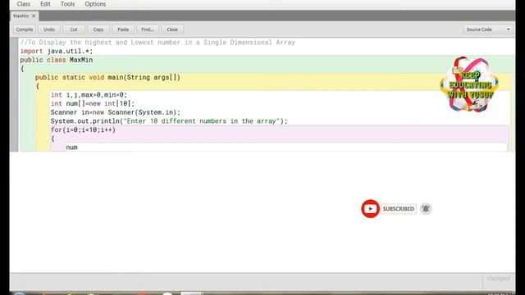The width and height of the screenshot is (525, 295).
Task: Click the Copy button
Action: (98, 29)
